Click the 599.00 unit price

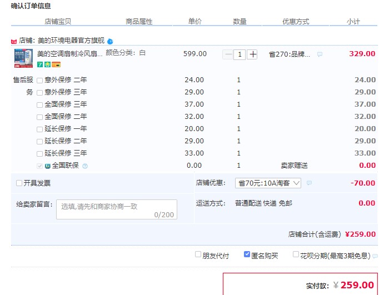[x=195, y=54]
